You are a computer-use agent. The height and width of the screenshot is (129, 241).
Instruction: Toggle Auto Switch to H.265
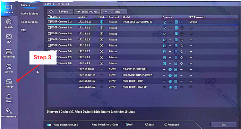pyautogui.click(x=49, y=125)
